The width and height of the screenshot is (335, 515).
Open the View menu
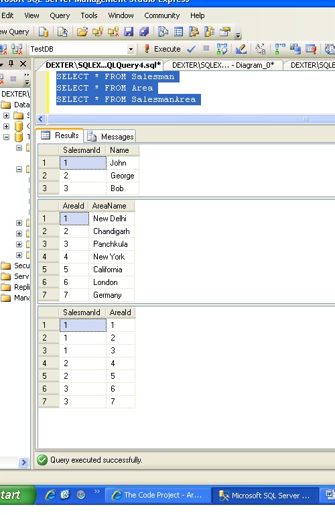(x=31, y=15)
